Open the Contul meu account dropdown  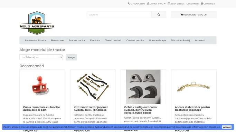(x=156, y=3)
